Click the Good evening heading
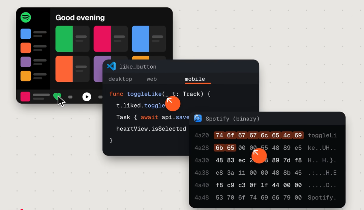Viewport: 364px width, 210px height. 80,17
